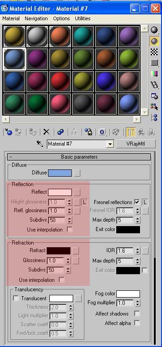Click the IOR spinner arrows
This screenshot has height=347, width=162.
tap(138, 251)
